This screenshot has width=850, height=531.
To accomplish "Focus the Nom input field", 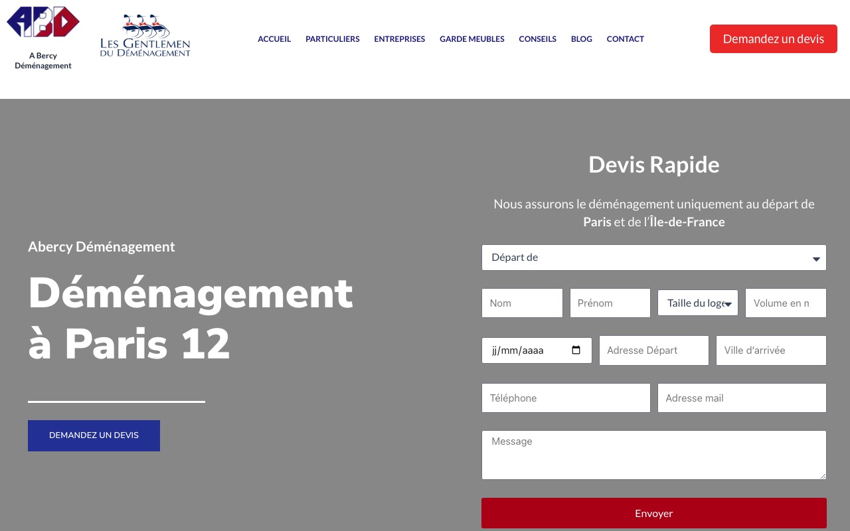I will pos(522,303).
